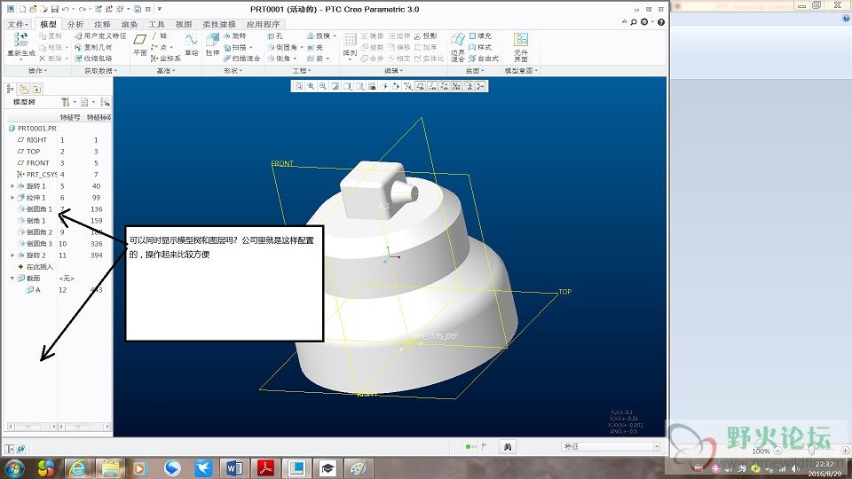Collapse the 截面 tree node

[x=12, y=278]
